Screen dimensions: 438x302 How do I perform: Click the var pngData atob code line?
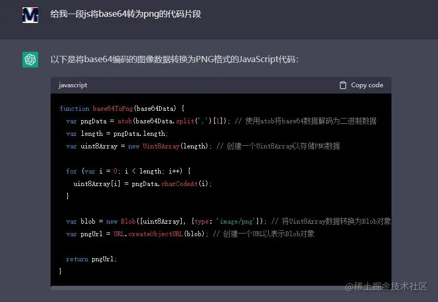(x=221, y=121)
